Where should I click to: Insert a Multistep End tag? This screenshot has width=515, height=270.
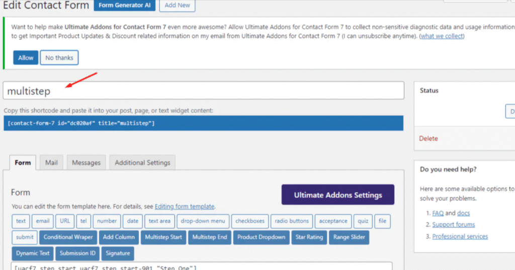(x=210, y=237)
